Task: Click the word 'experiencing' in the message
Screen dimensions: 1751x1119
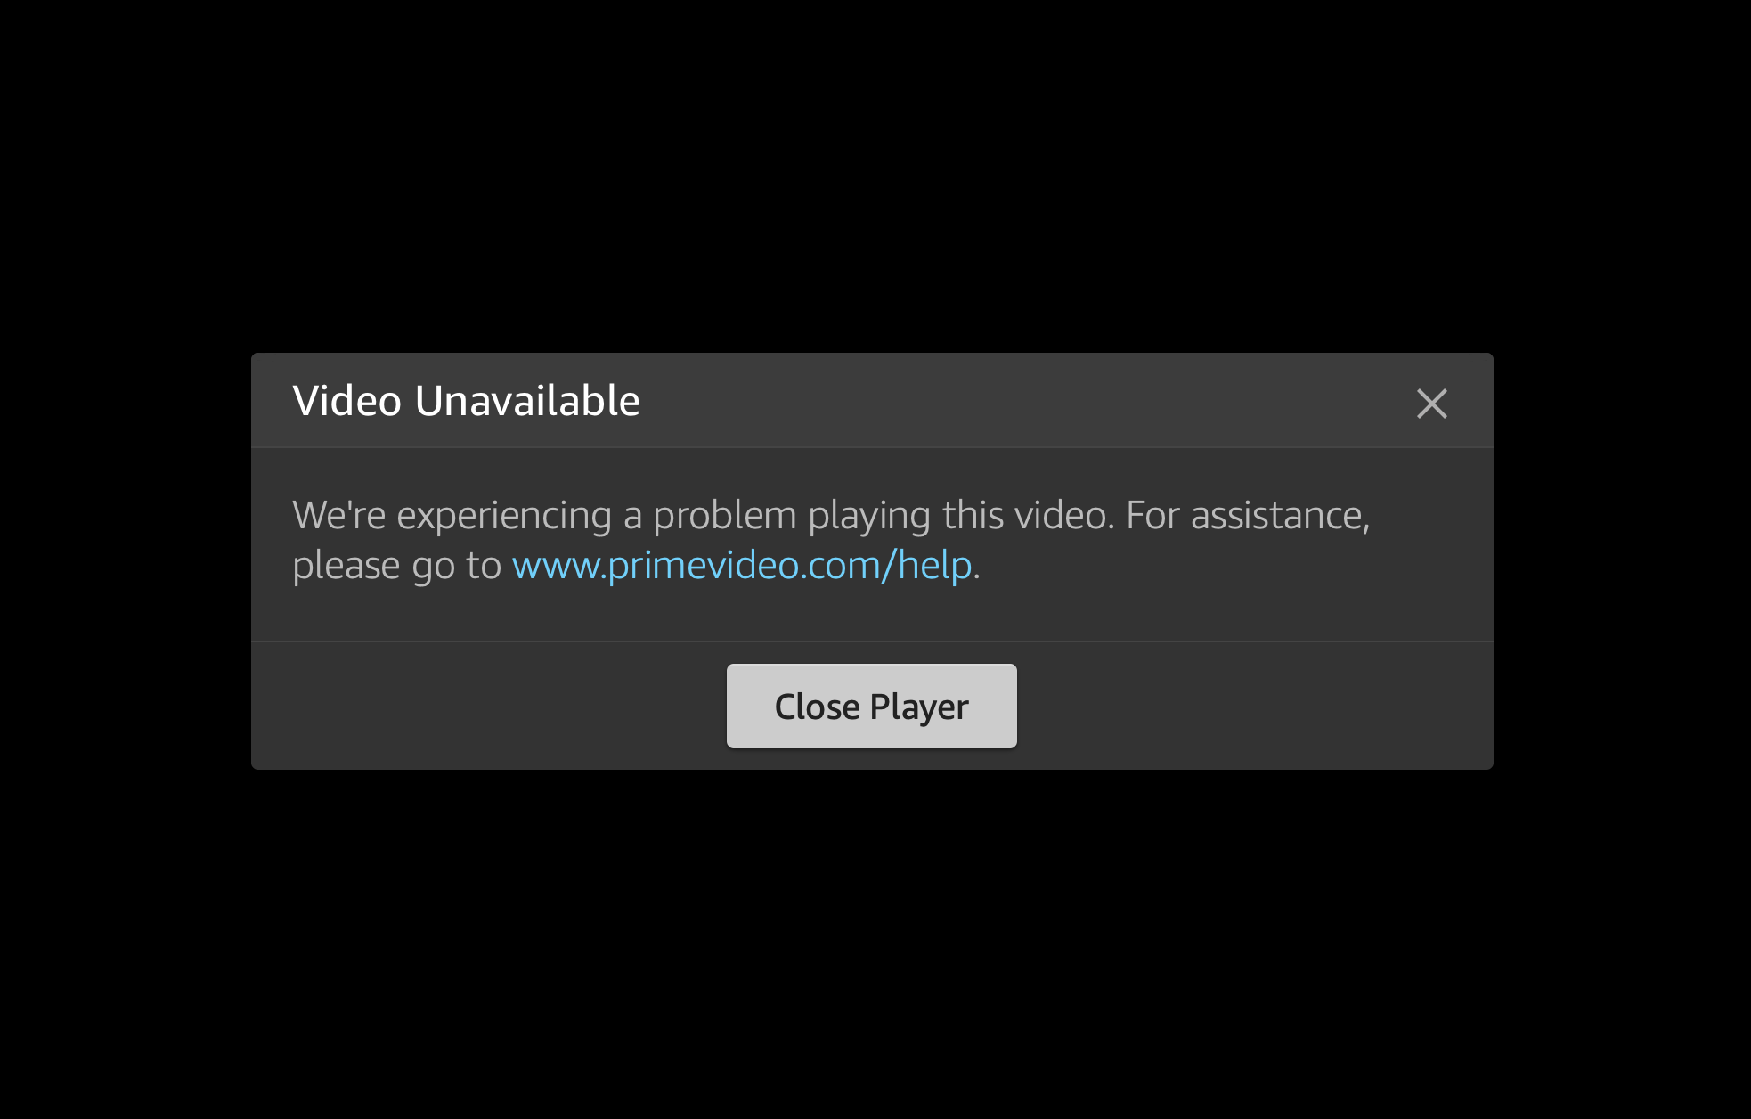Action: [504, 516]
